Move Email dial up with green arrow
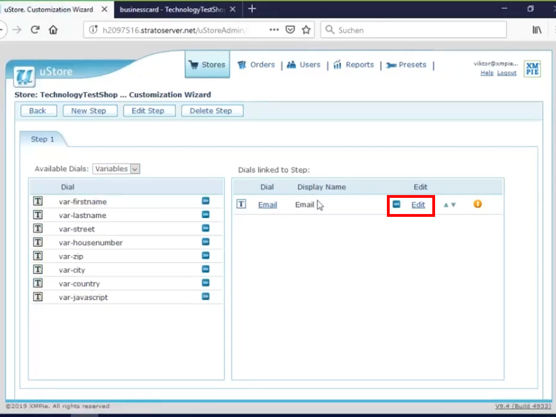This screenshot has width=556, height=417. pyautogui.click(x=446, y=205)
